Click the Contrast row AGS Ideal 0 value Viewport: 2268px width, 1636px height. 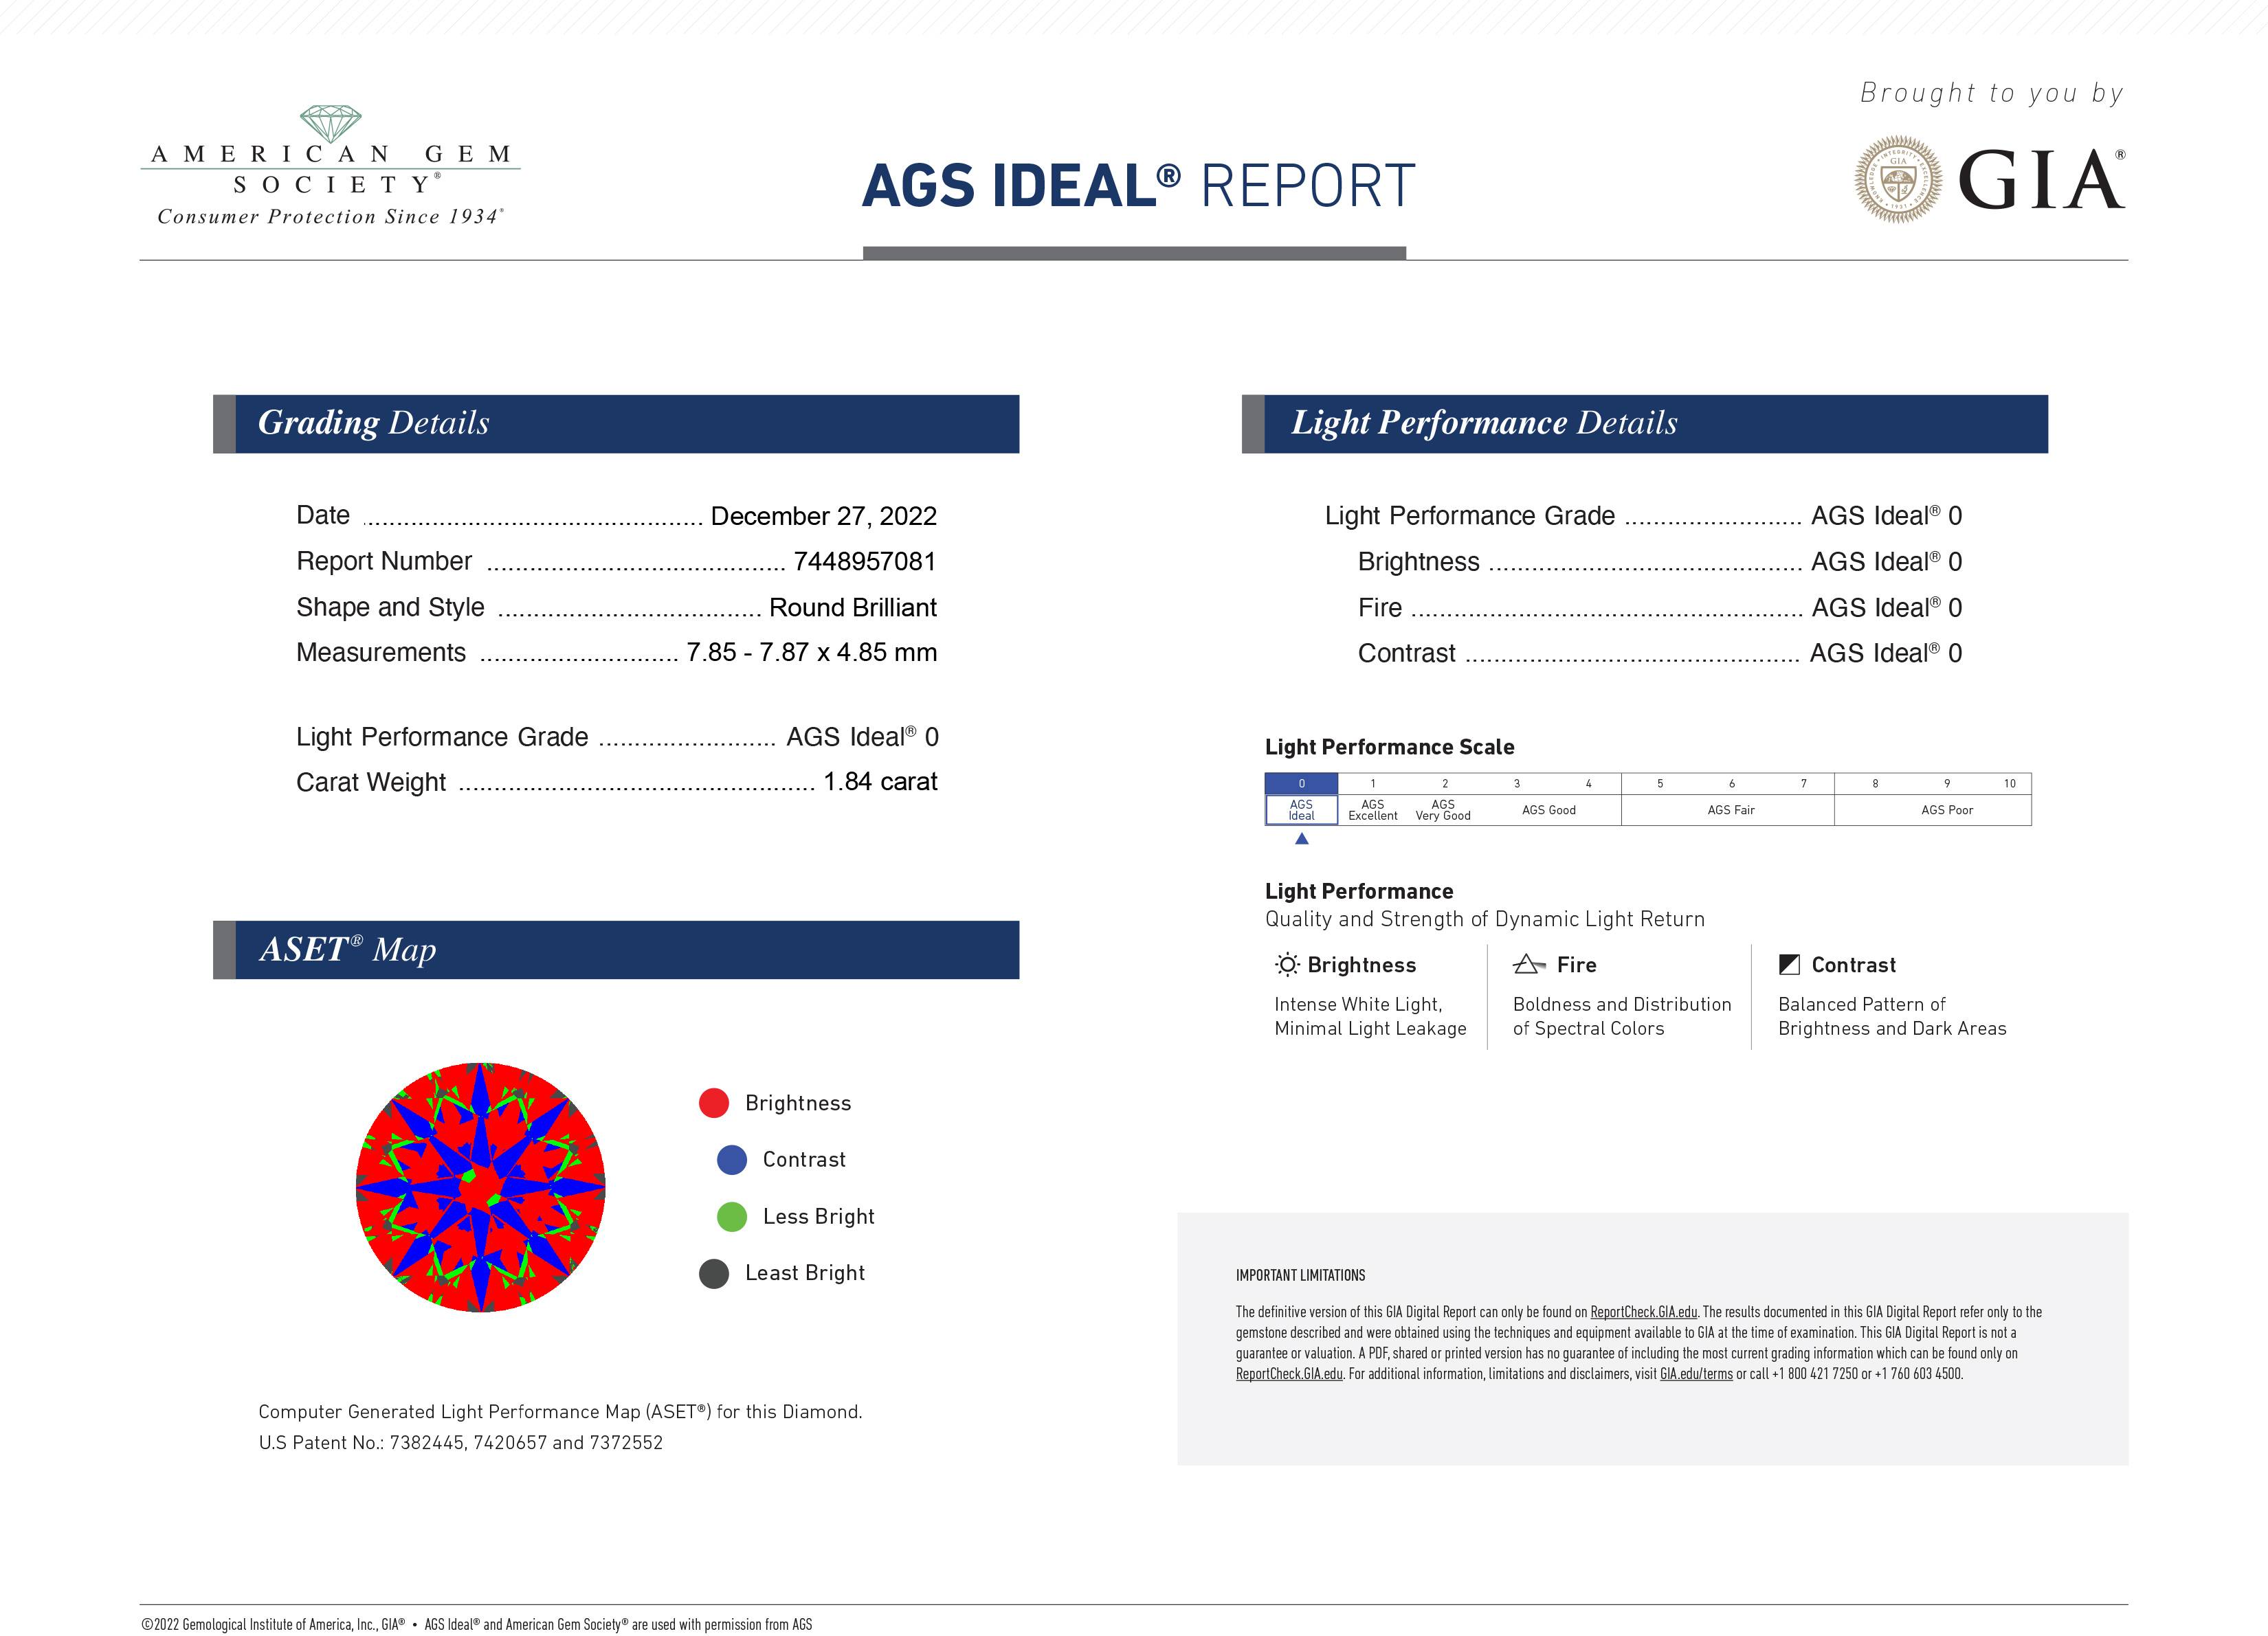click(x=1886, y=653)
